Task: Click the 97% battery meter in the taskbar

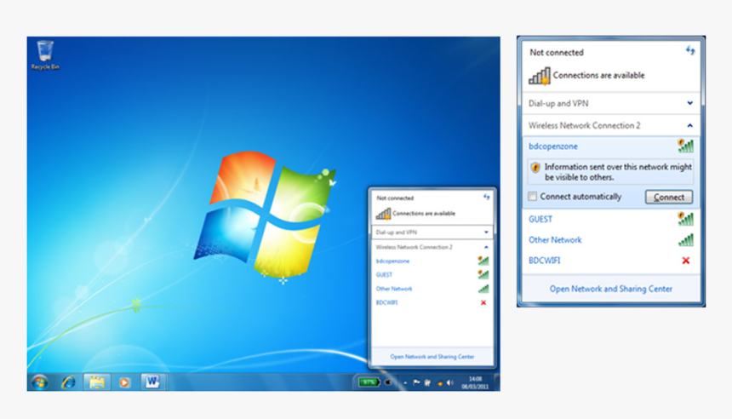Action: click(x=369, y=382)
